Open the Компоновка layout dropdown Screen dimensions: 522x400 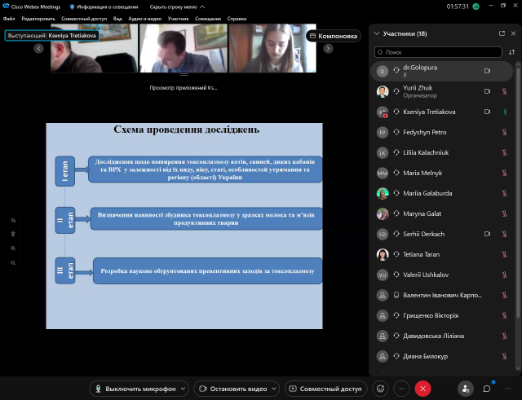point(334,36)
